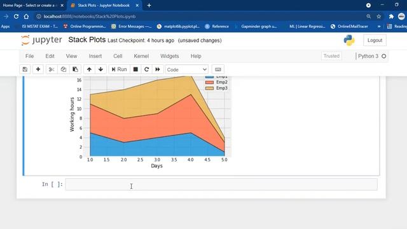This screenshot has height=229, width=407.
Task: Open the Online Programming bookmark
Action: click(85, 26)
